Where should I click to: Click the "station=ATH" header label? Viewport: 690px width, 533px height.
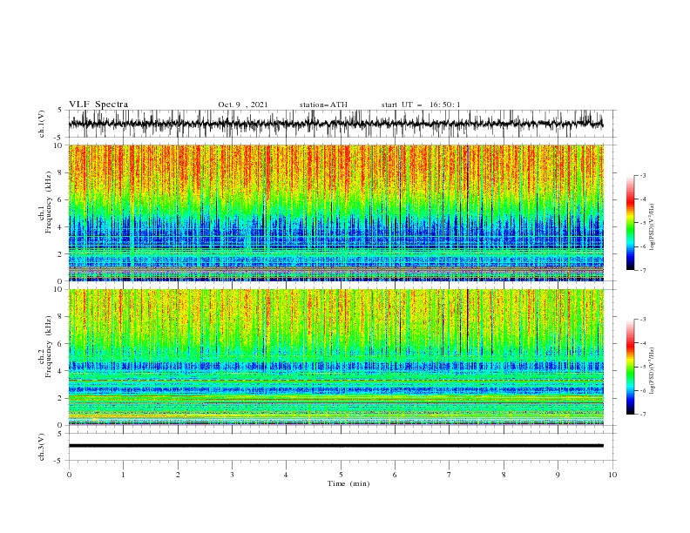tap(323, 105)
